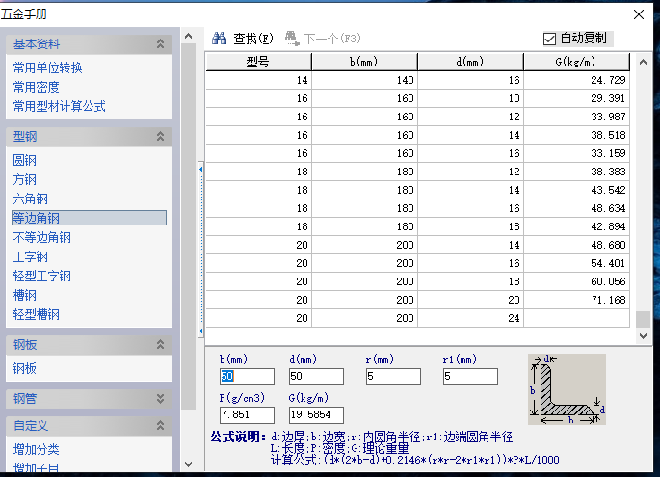
Task: Select 等边角钢 in the sidebar
Action: [89, 218]
